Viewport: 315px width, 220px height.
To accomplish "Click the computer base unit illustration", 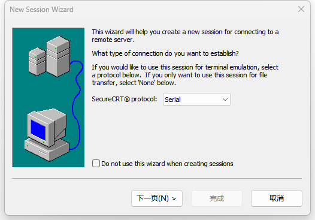I will 47,150.
